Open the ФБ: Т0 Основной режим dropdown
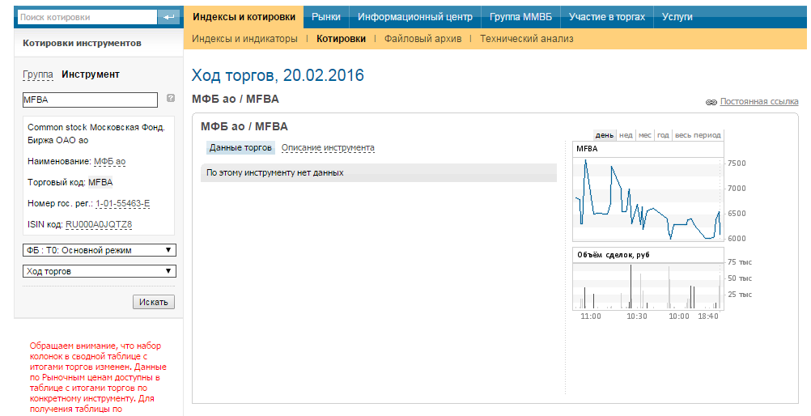Screen dimensions: 811x416 pos(100,250)
